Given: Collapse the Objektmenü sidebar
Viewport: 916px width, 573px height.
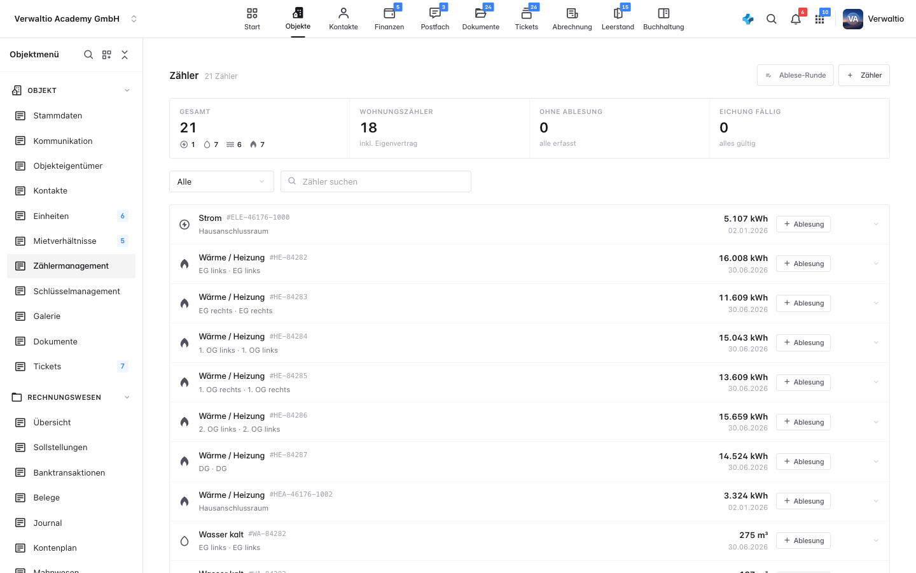Looking at the screenshot, I should click(125, 55).
